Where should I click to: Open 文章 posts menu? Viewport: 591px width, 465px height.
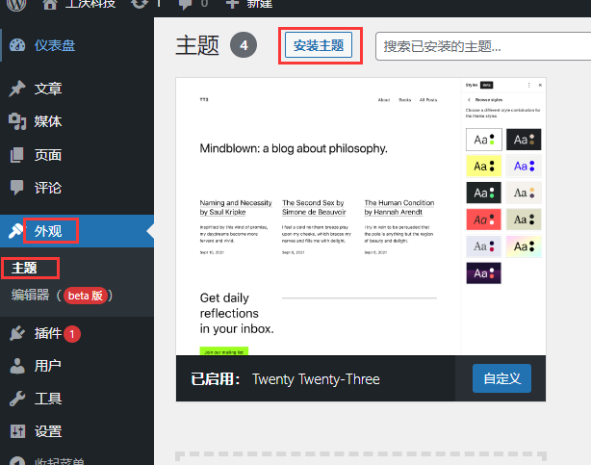click(48, 89)
